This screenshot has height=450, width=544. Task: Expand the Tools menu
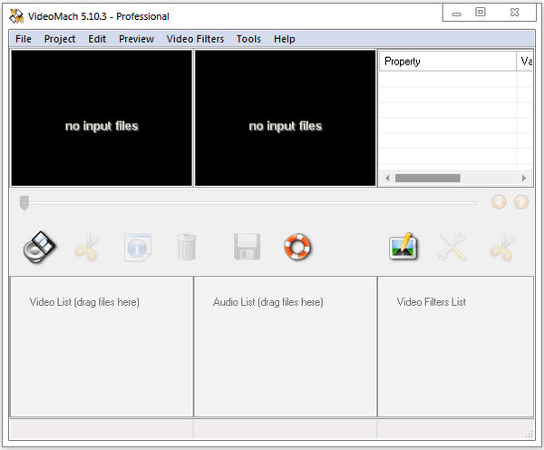[248, 39]
